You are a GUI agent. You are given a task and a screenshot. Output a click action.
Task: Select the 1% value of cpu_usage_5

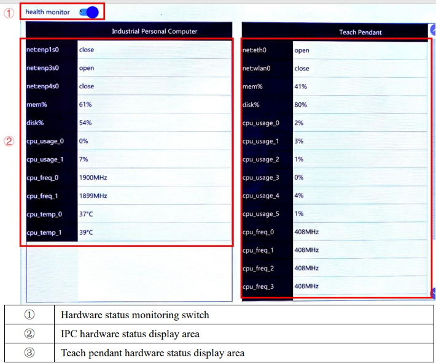tap(299, 214)
